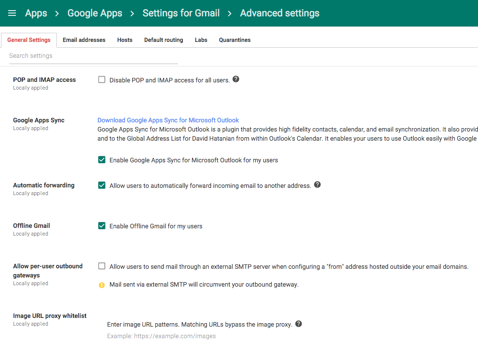
Task: Open Settings for Gmail from the breadcrumb
Action: [x=181, y=13]
